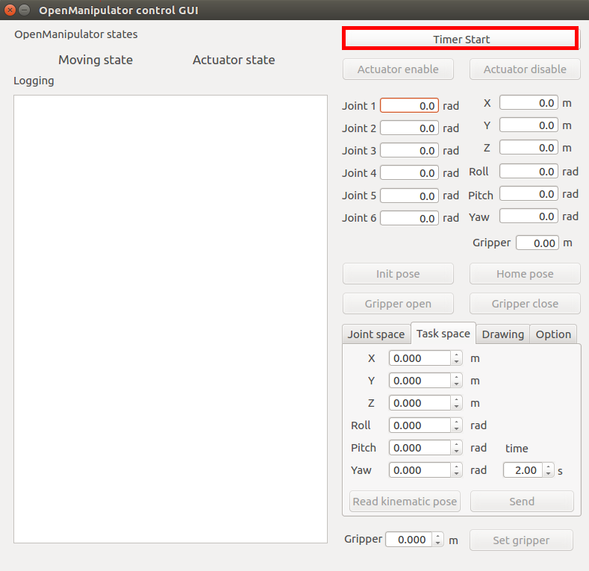Click inside the Logging text area
The width and height of the screenshot is (589, 571).
click(x=170, y=319)
